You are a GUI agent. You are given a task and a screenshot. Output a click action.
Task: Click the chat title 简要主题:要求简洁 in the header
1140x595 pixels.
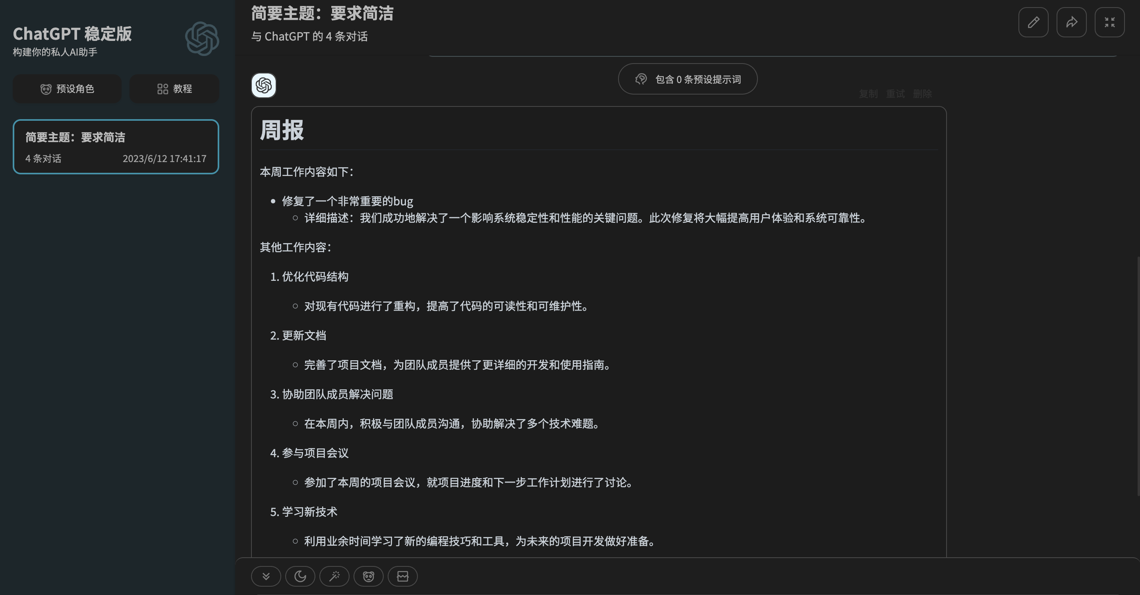pyautogui.click(x=322, y=13)
